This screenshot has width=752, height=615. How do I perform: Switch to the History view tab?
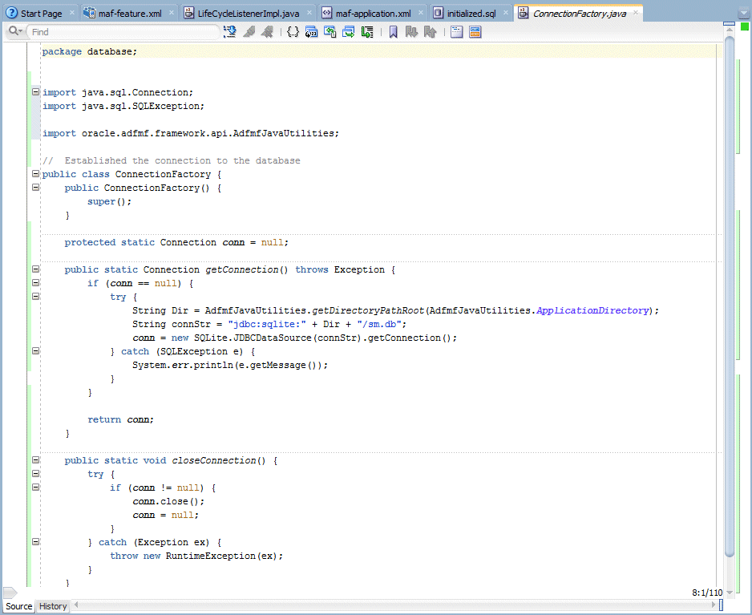(53, 606)
